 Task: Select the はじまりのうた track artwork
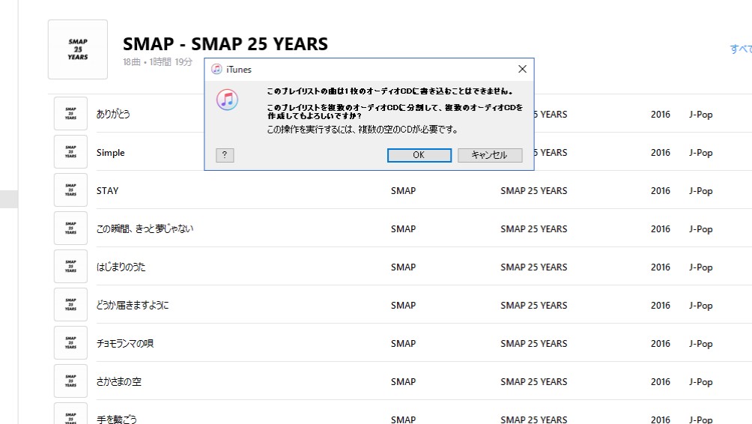click(70, 266)
